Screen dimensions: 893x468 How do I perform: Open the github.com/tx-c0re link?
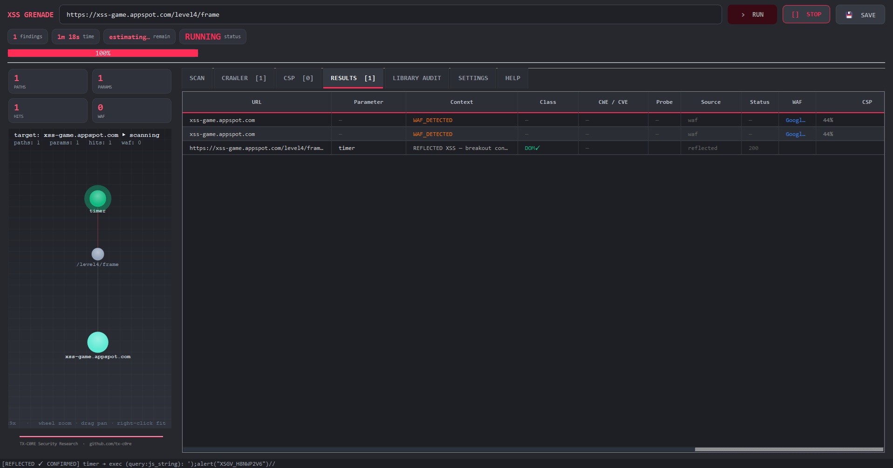(110, 444)
